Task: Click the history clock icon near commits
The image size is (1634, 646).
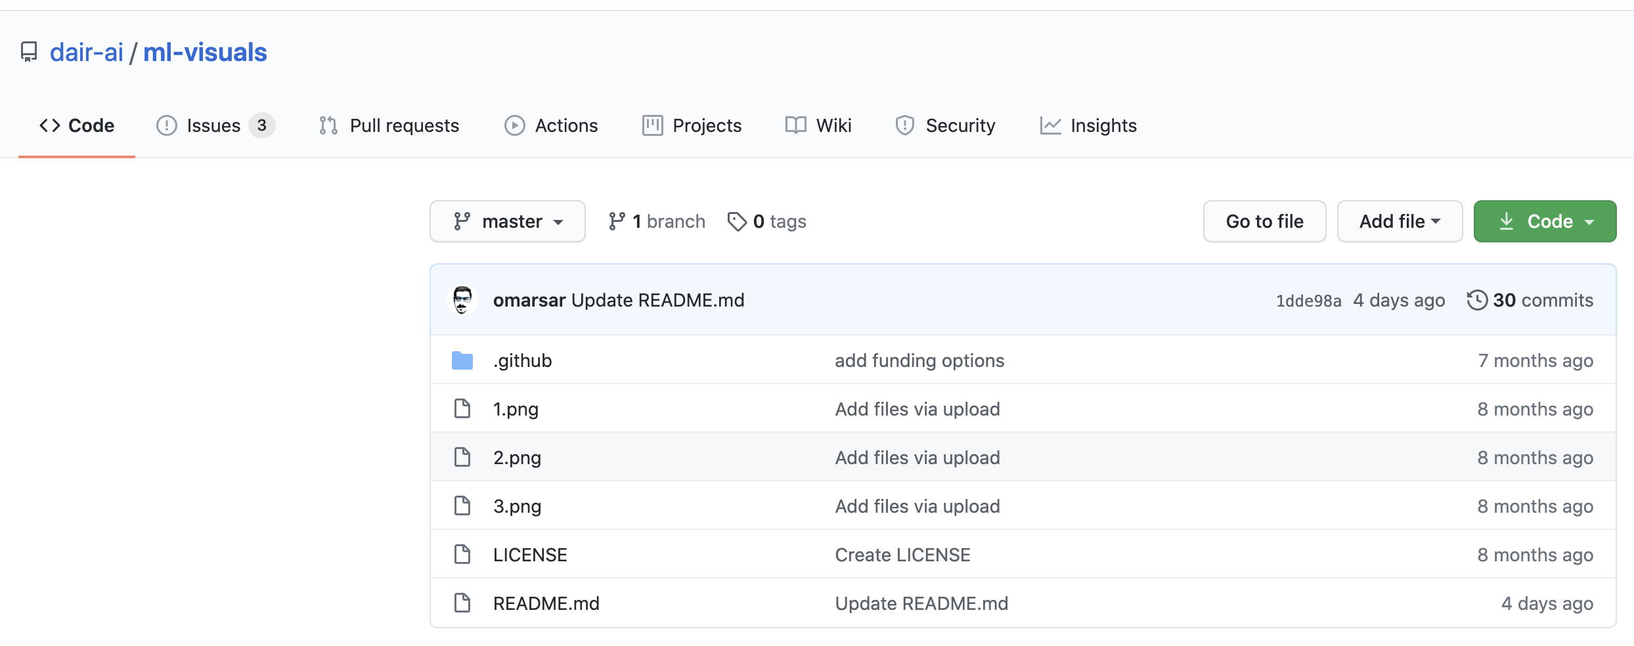Action: (1477, 300)
